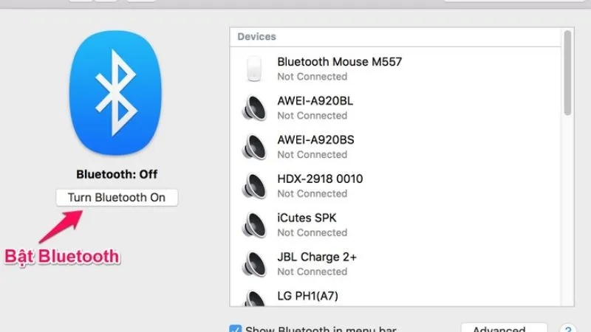Image resolution: width=591 pixels, height=332 pixels.
Task: Click the speaker icon beside AWEI-A920BL
Action: [254, 108]
